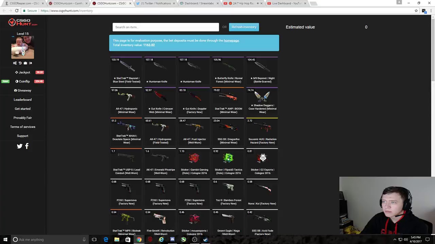
Task: Click the Search an item field
Action: pos(166,27)
